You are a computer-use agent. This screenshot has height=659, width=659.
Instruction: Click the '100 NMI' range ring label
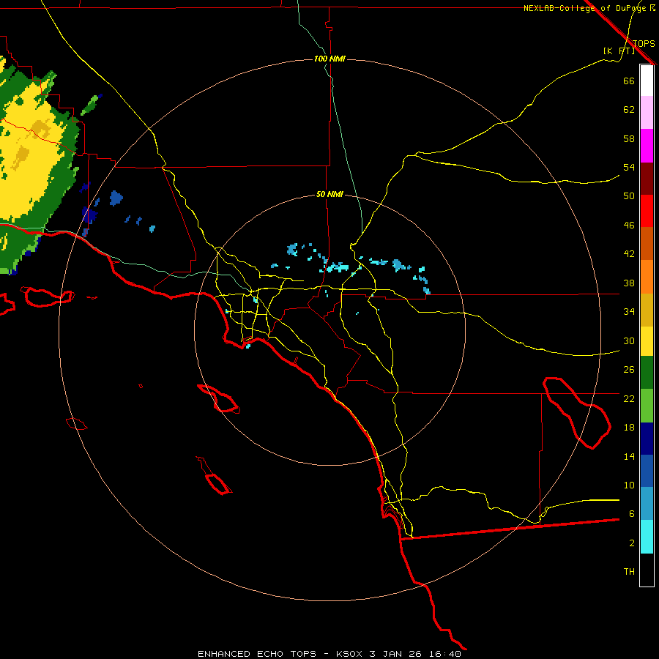[x=329, y=59]
